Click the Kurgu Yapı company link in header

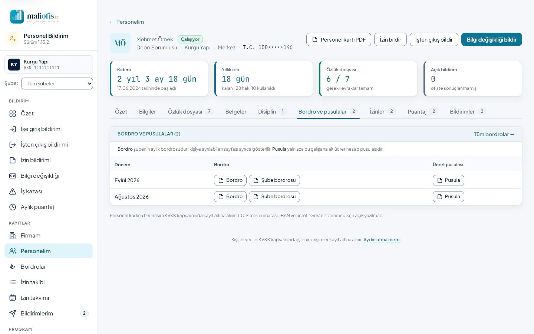click(x=198, y=48)
